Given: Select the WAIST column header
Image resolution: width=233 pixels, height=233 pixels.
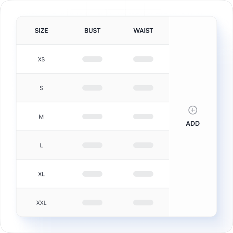Looking at the screenshot, I should (143, 31).
